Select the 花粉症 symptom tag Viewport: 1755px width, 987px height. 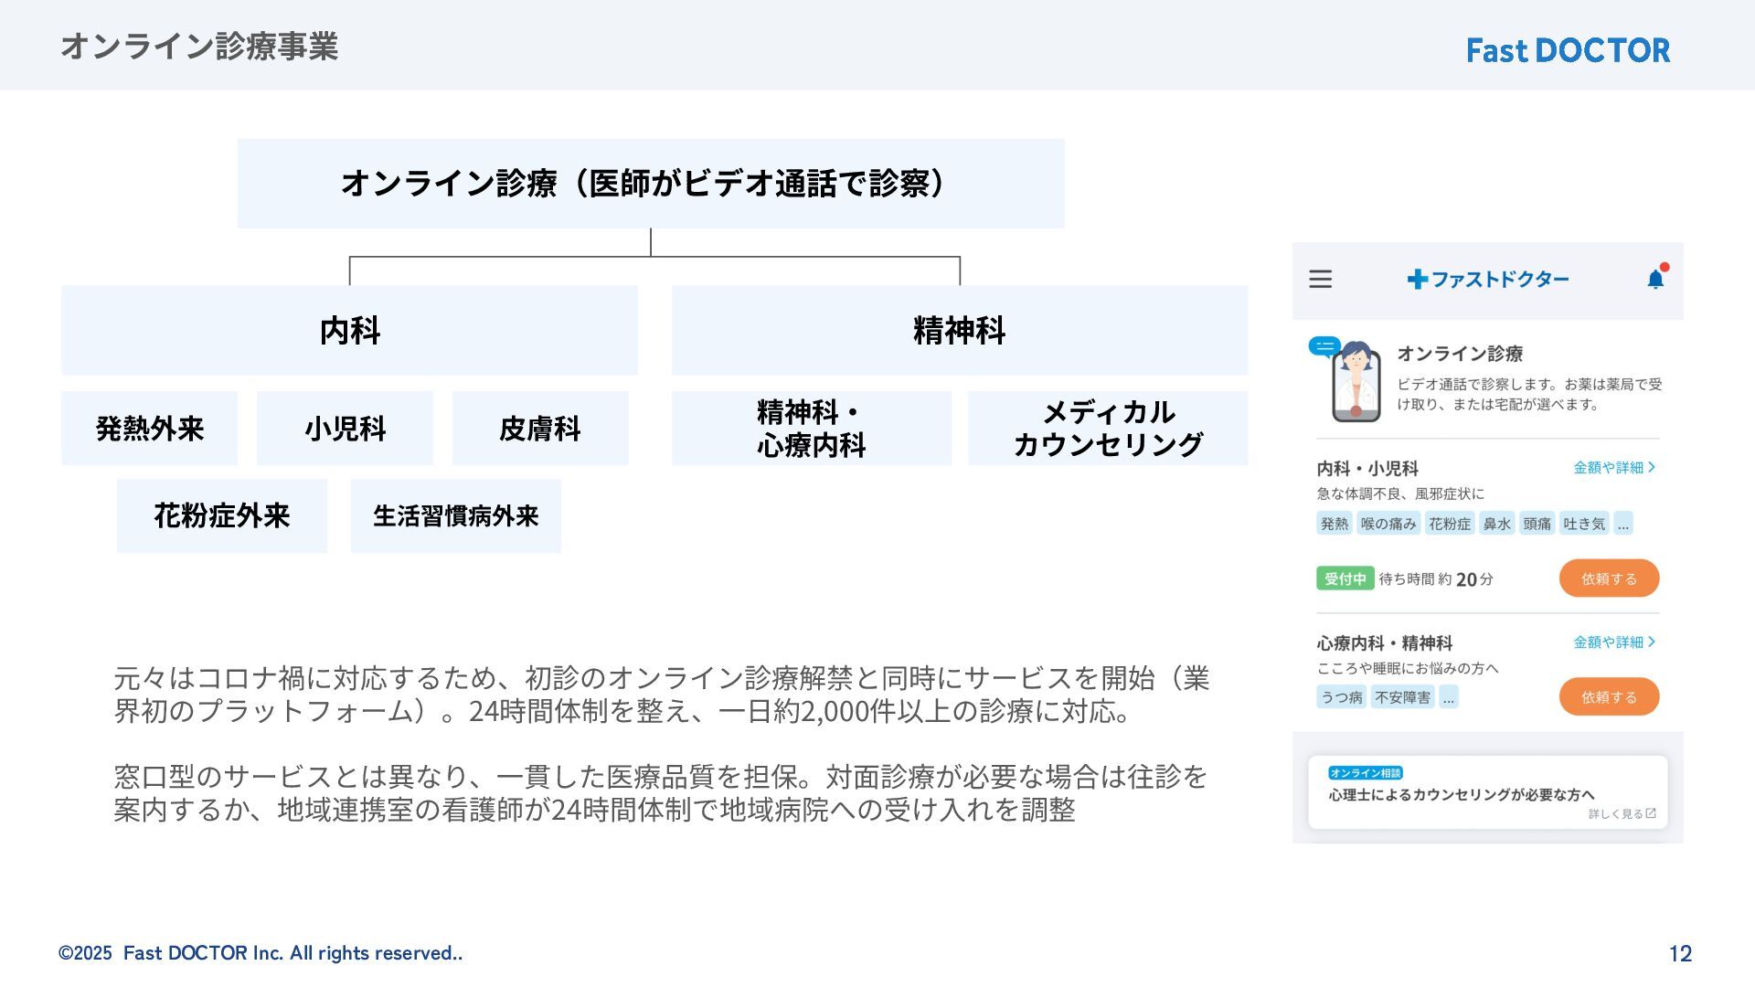tap(1450, 524)
